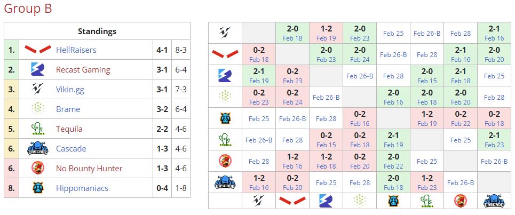Open the Hippomaniacs team name link

click(x=82, y=188)
